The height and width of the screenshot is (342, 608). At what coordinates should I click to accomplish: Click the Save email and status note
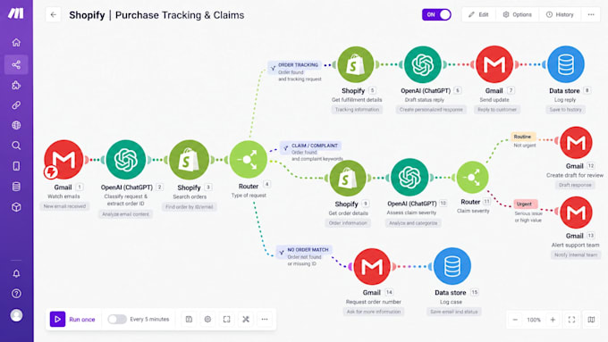[x=453, y=312]
